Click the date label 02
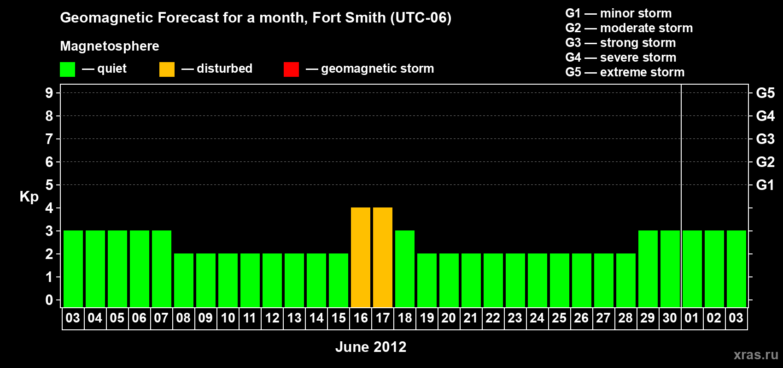This screenshot has height=368, width=783. (714, 318)
